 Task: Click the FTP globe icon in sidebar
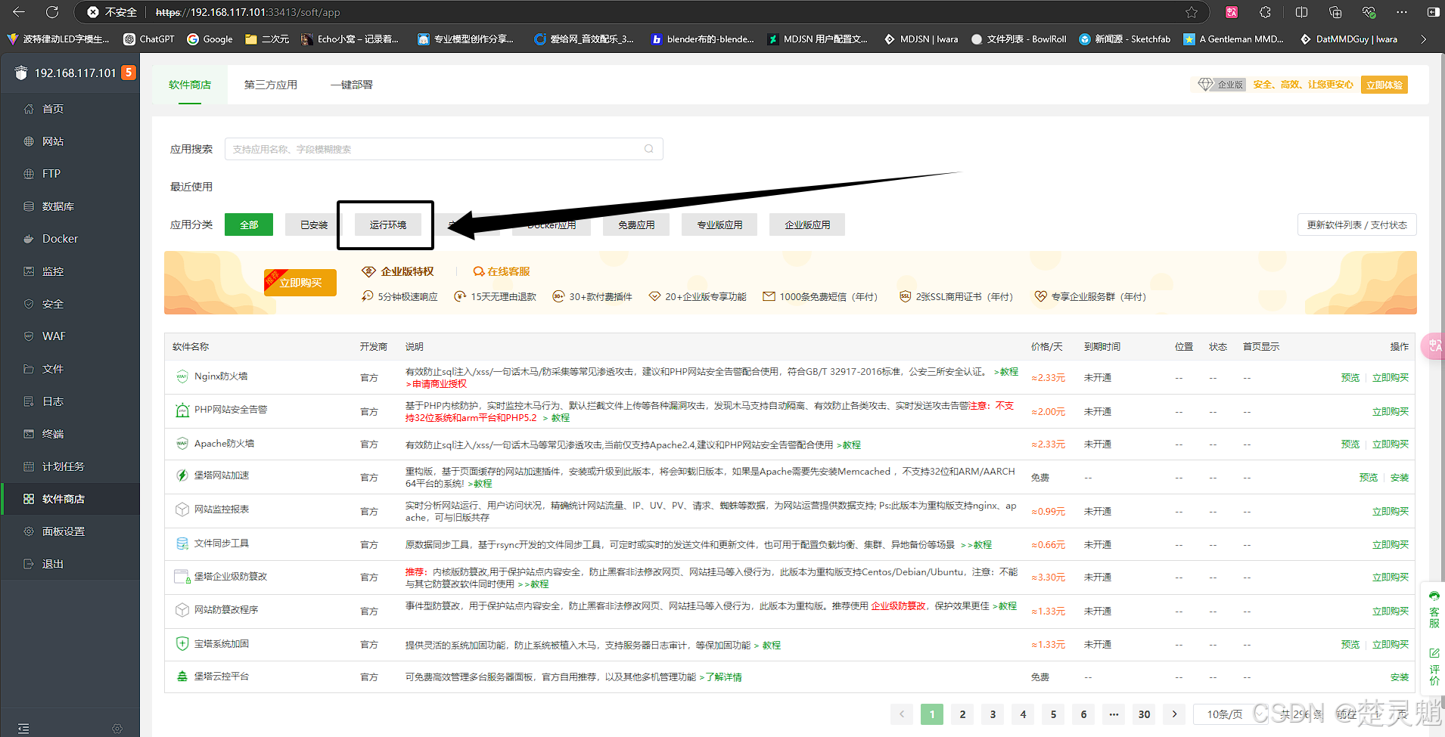pos(29,174)
